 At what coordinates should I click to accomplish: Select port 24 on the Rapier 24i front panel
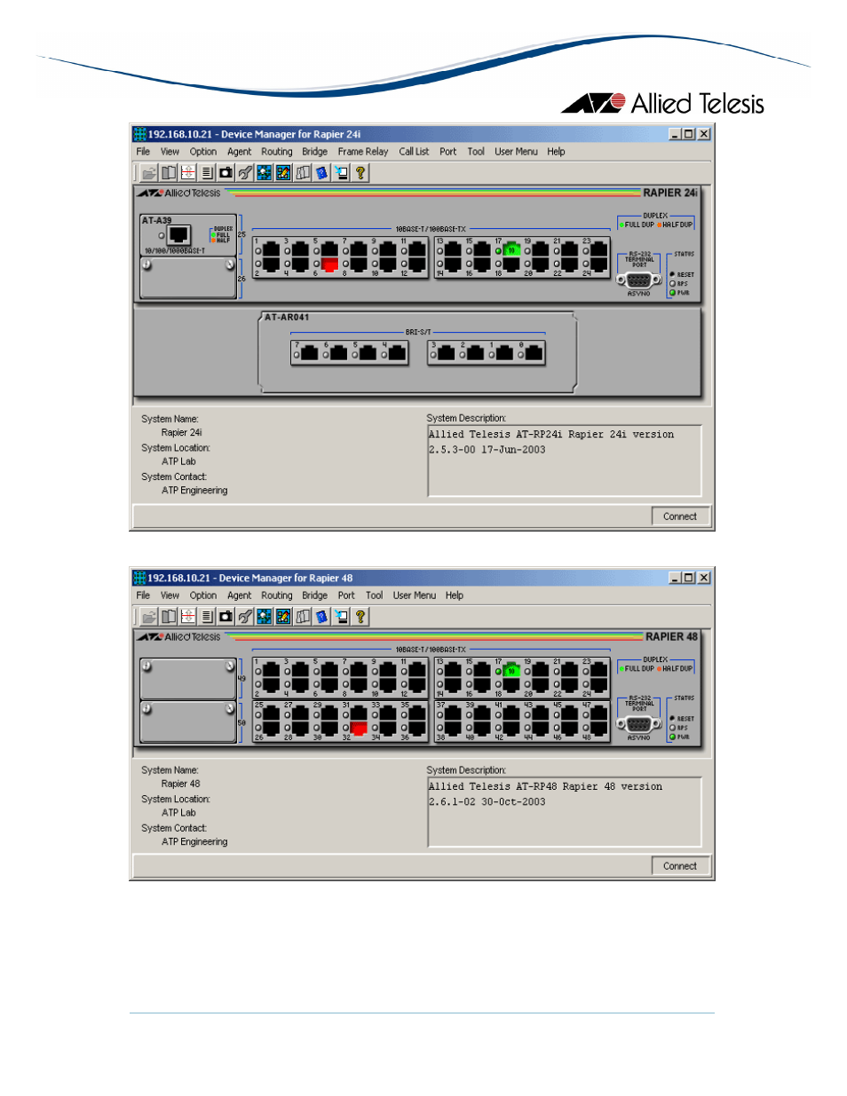point(599,264)
